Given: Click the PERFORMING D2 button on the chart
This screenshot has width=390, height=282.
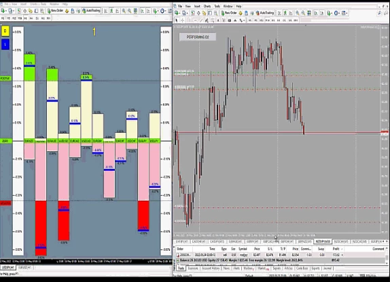Looking at the screenshot, I should pos(198,37).
